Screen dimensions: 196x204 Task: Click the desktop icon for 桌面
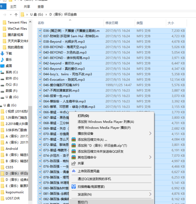tap(2, 66)
